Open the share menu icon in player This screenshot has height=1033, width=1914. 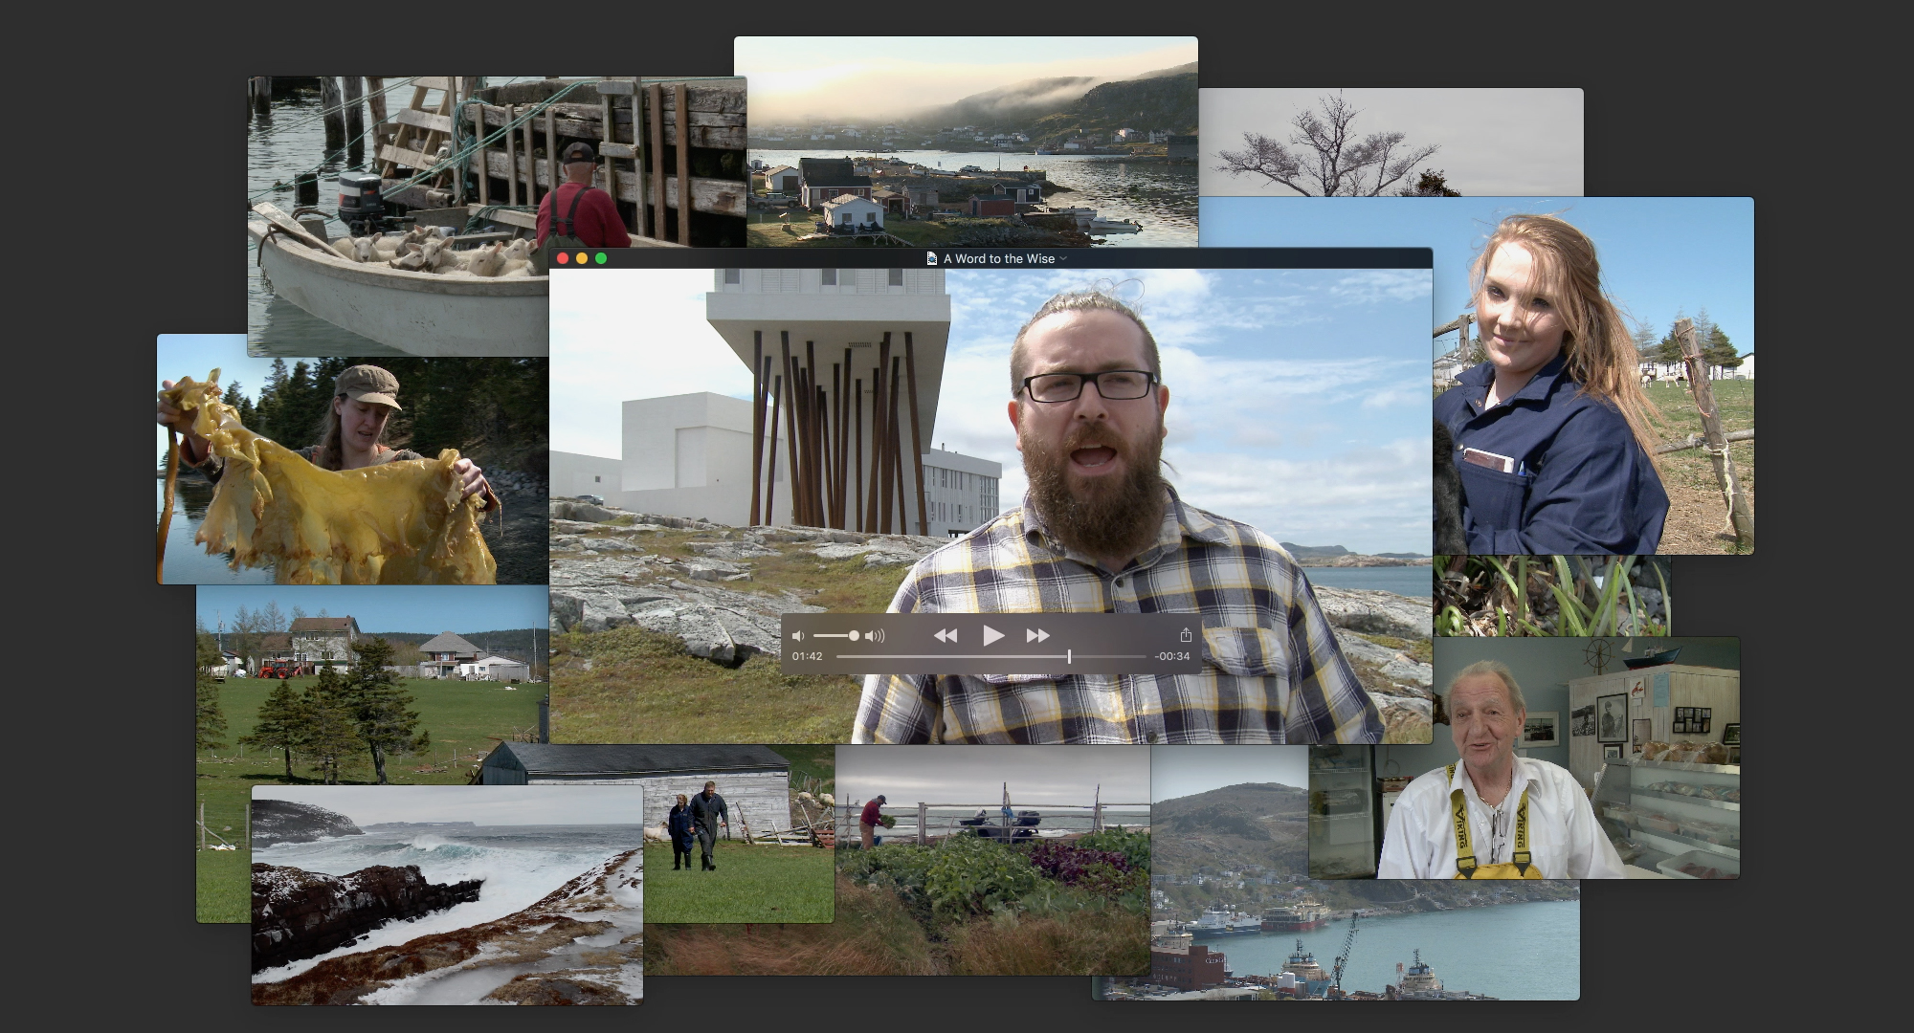tap(1186, 635)
